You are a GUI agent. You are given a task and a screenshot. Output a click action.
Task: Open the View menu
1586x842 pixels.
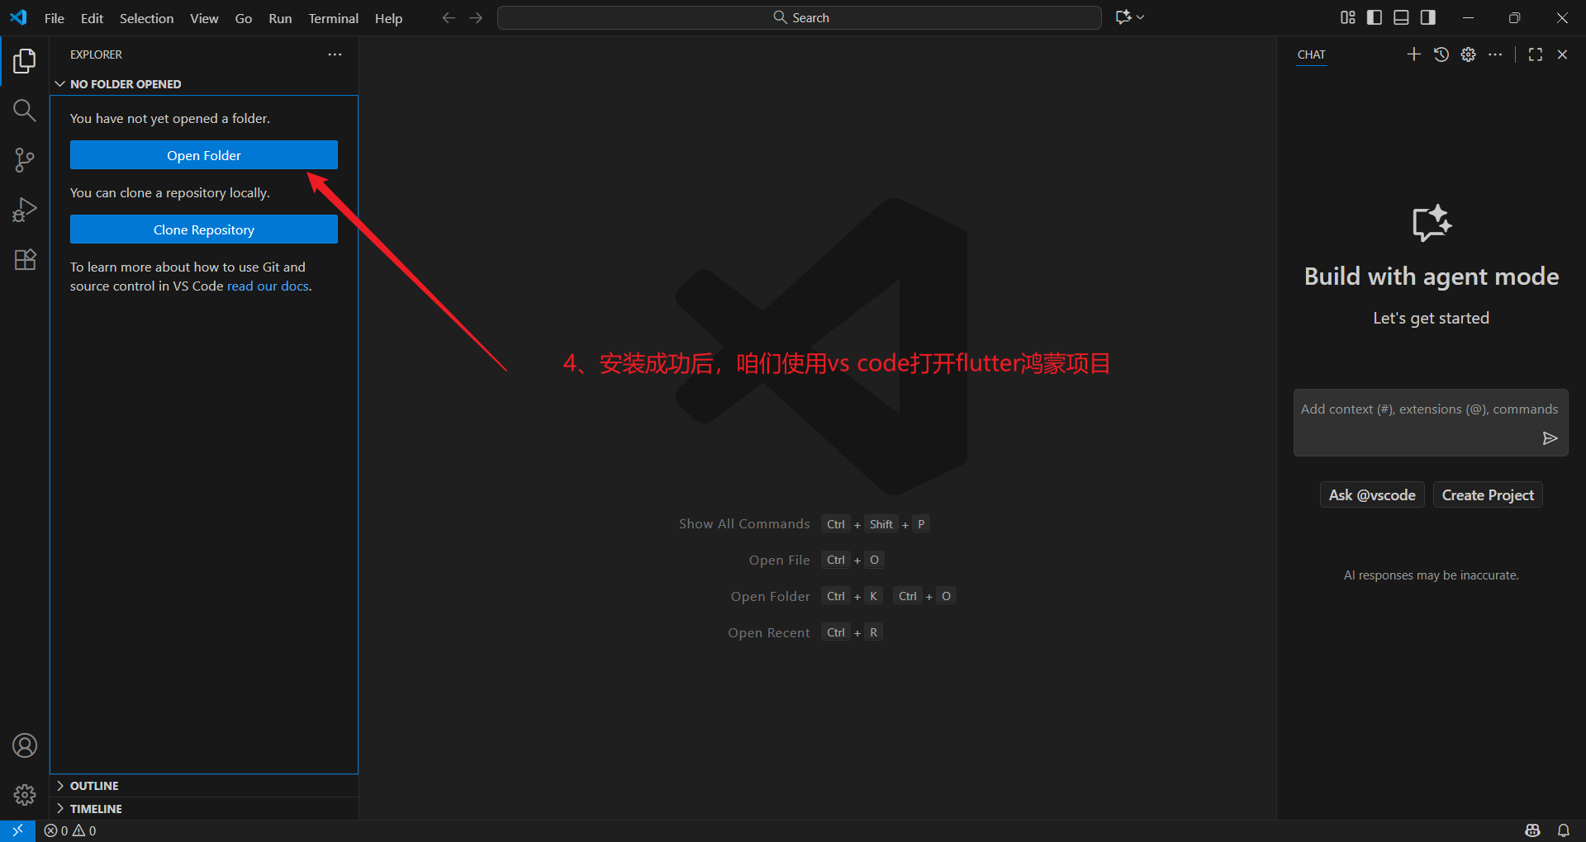tap(204, 18)
